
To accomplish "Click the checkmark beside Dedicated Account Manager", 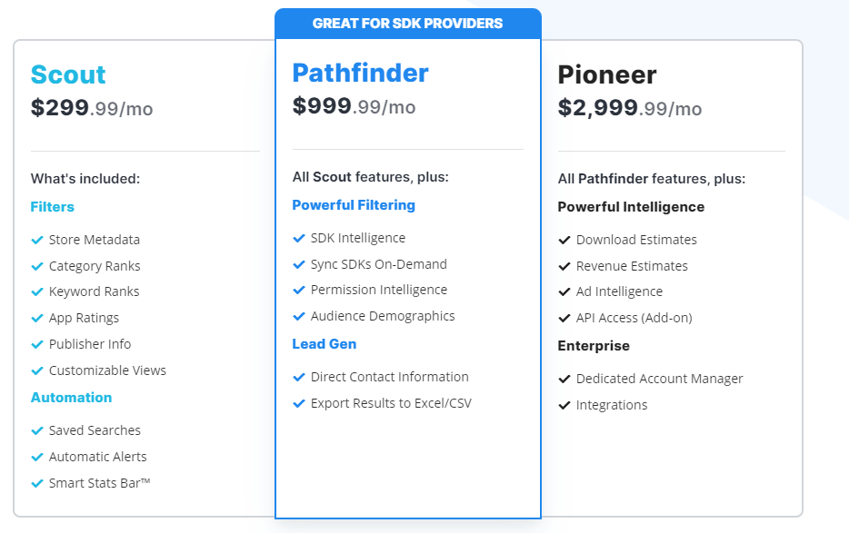I will [564, 379].
